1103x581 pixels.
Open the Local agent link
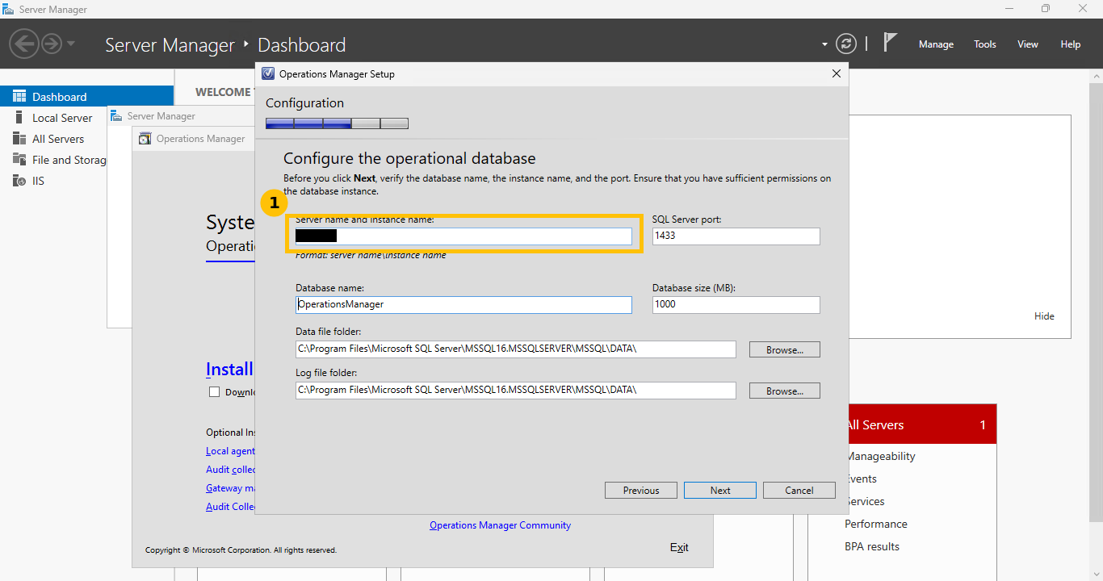point(230,451)
